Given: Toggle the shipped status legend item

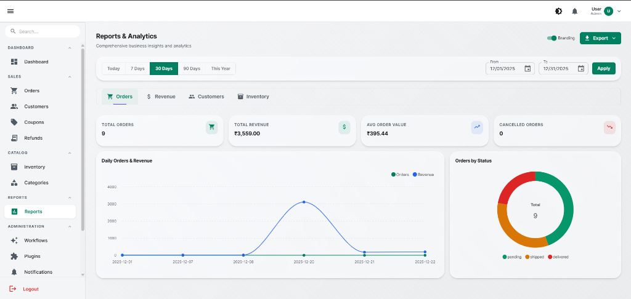Looking at the screenshot, I should coord(534,257).
